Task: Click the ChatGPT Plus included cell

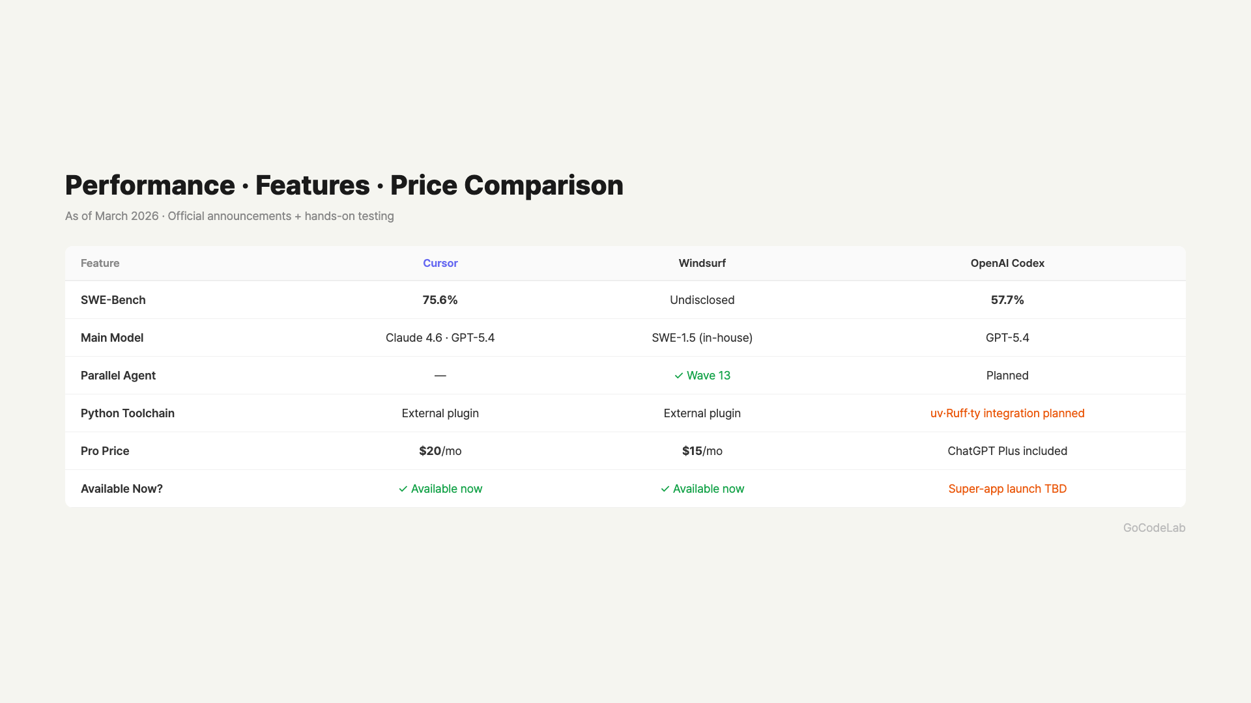Action: coord(1007,451)
